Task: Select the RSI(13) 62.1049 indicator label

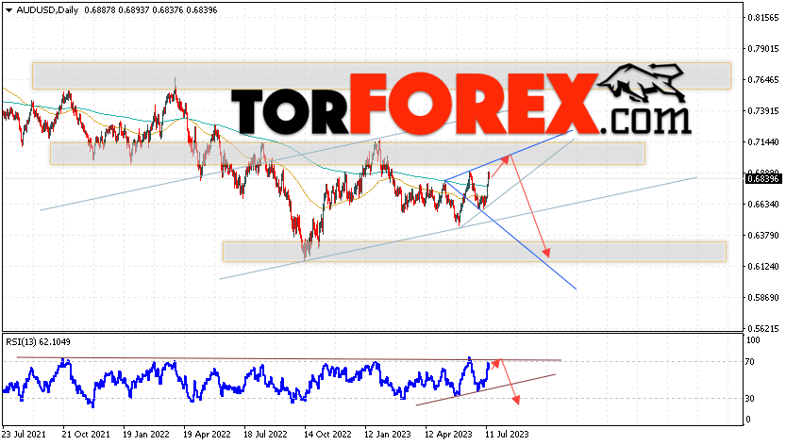Action: pos(38,342)
